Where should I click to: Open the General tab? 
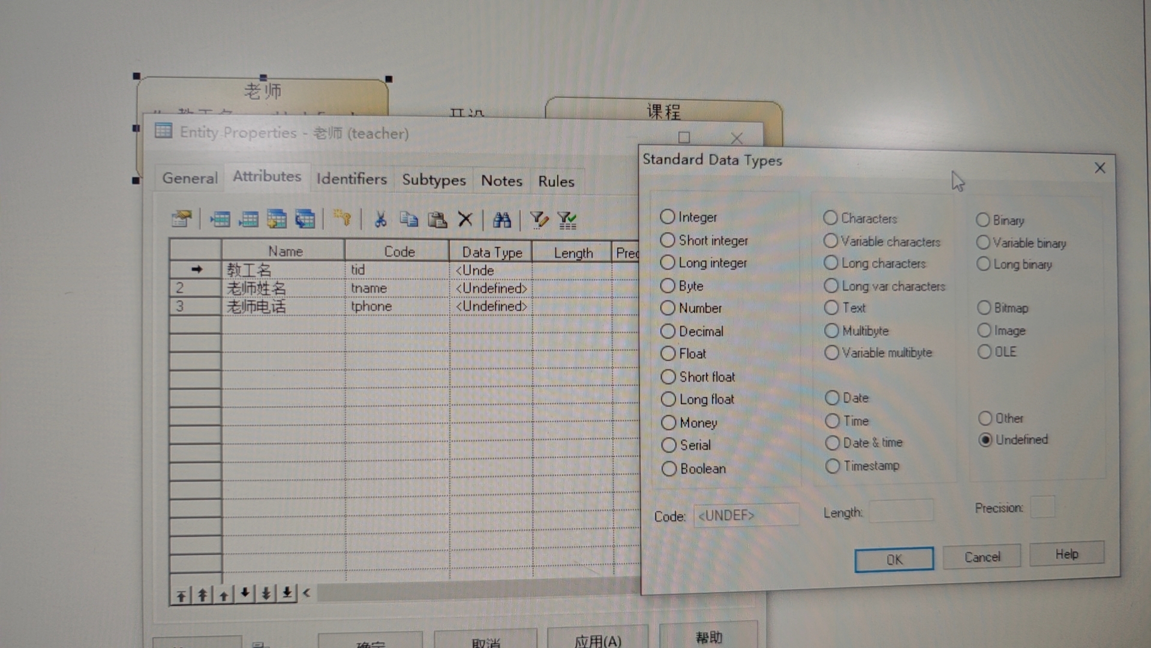190,178
